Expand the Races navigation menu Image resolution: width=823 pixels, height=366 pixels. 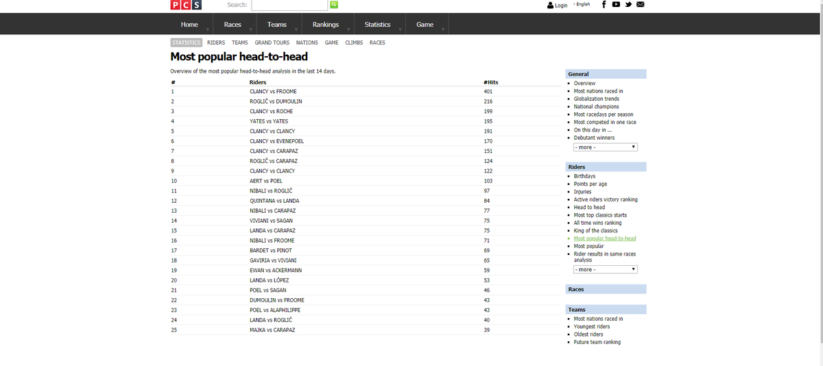coord(232,25)
